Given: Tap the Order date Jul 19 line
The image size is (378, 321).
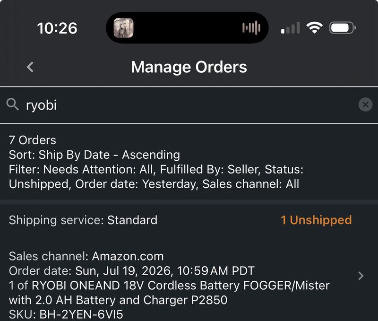Looking at the screenshot, I should point(132,270).
